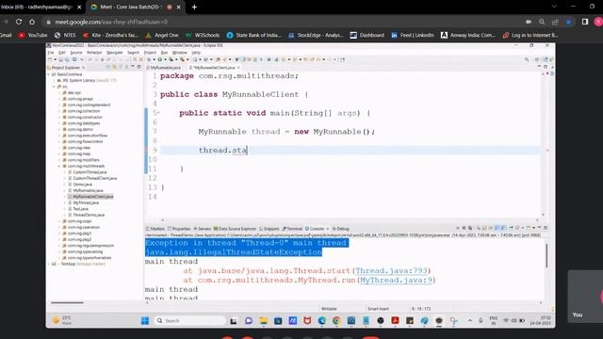The height and width of the screenshot is (339, 603).
Task: Click the New wizard icon in Eclipse toolbar
Action: point(50,59)
